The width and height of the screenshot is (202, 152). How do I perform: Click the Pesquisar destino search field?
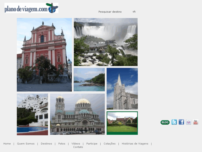click(x=110, y=12)
